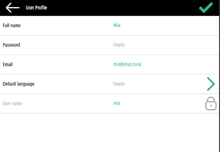The image size is (220, 152).
Task: Click the empty space in the black header bar
Action: pyautogui.click(x=121, y=8)
